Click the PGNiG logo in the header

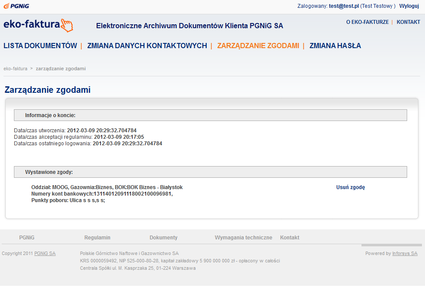coord(16,6)
